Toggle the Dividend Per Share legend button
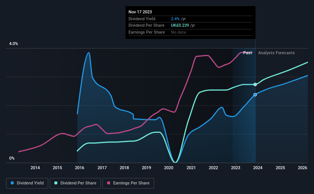This screenshot has width=314, height=194. tap(75, 183)
